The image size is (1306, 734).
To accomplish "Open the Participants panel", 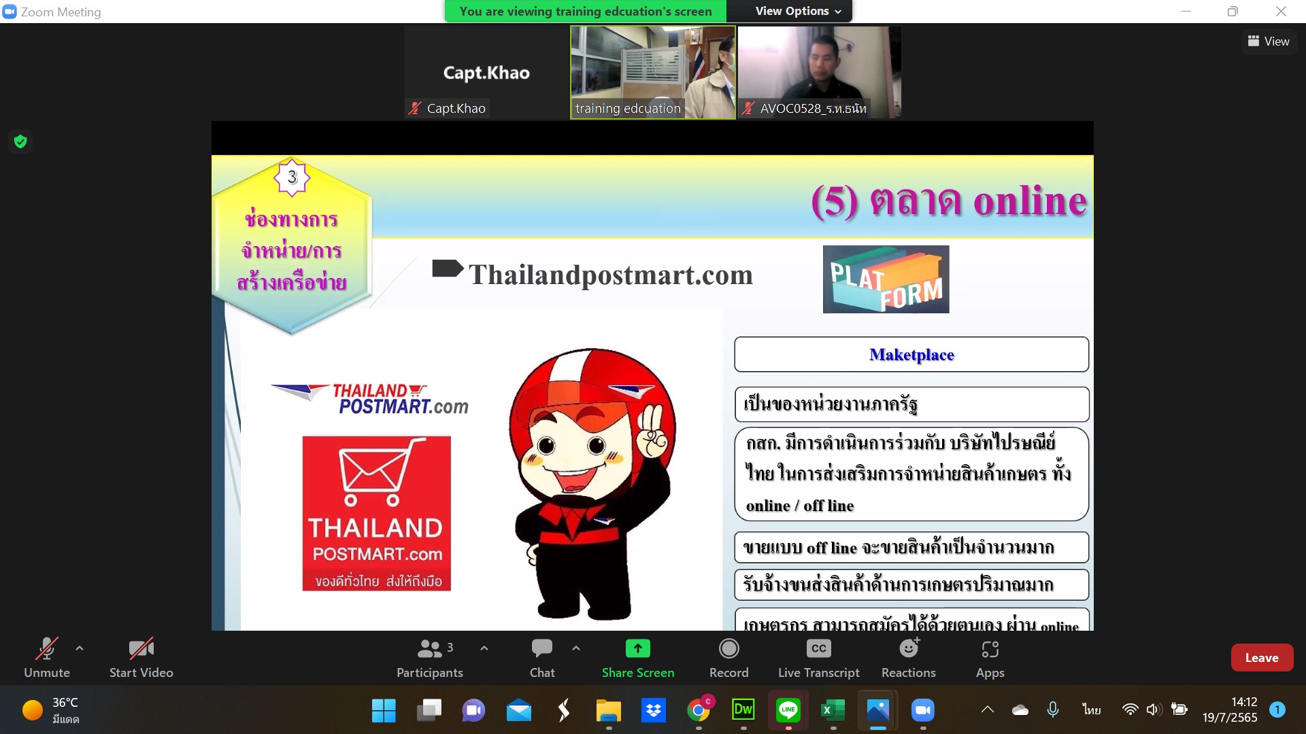I will (429, 657).
